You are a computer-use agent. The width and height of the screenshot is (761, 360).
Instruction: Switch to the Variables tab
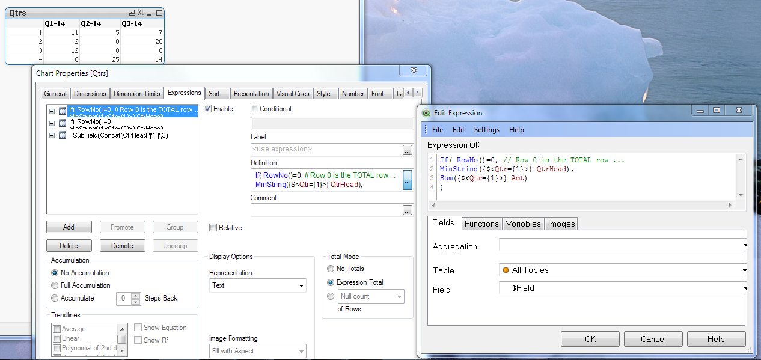click(x=523, y=224)
